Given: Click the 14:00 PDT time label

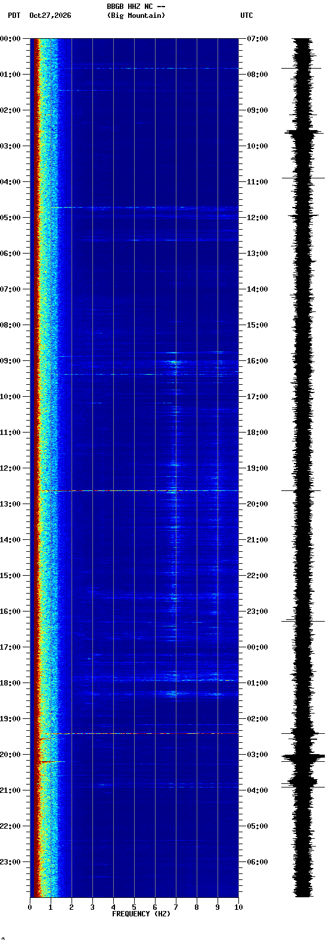Looking at the screenshot, I should pyautogui.click(x=10, y=540).
